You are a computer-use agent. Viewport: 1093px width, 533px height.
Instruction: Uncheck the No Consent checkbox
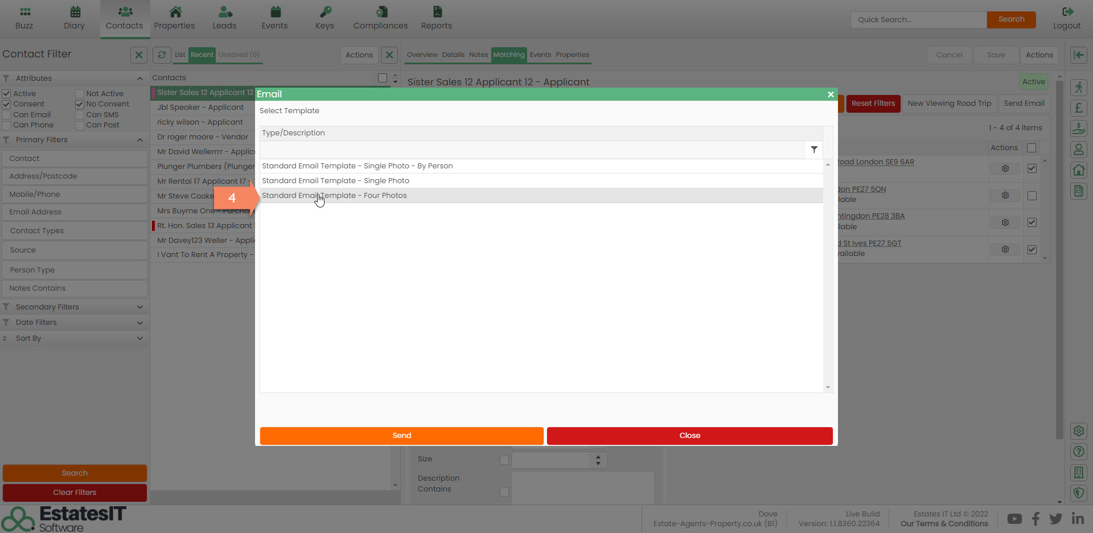pyautogui.click(x=80, y=105)
